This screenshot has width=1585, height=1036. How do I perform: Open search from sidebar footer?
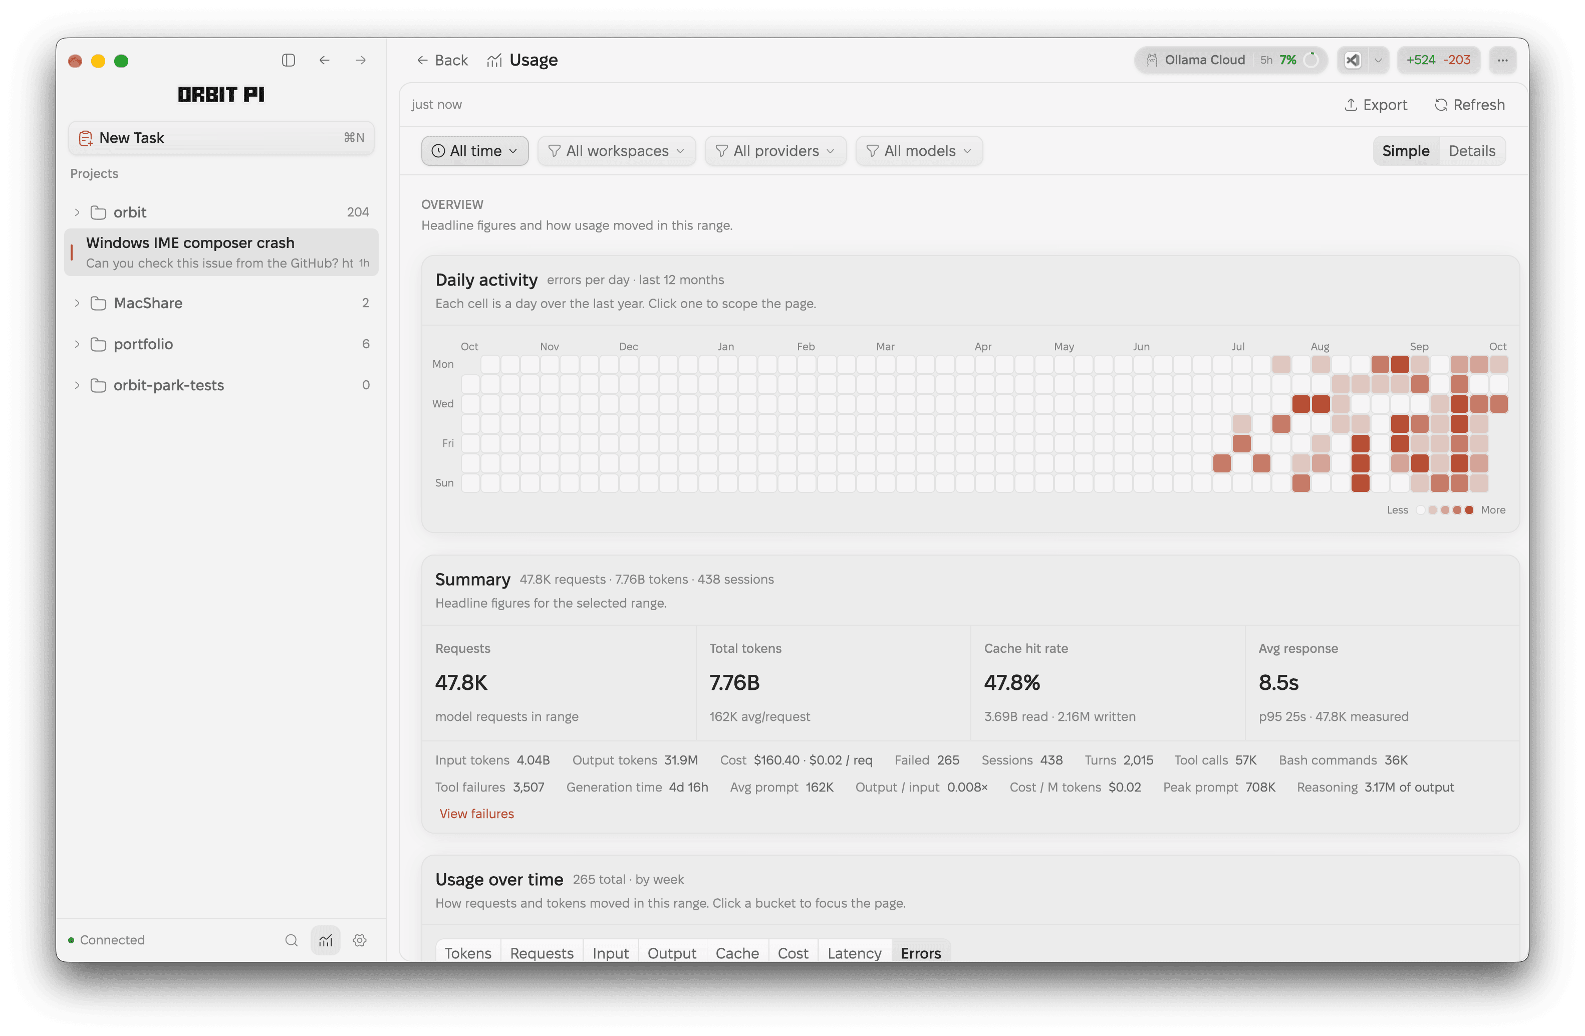[291, 939]
